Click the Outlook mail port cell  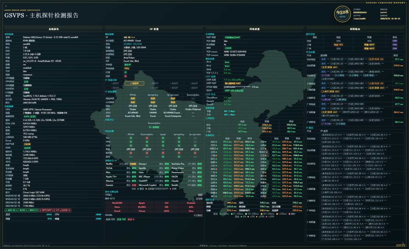(191, 203)
